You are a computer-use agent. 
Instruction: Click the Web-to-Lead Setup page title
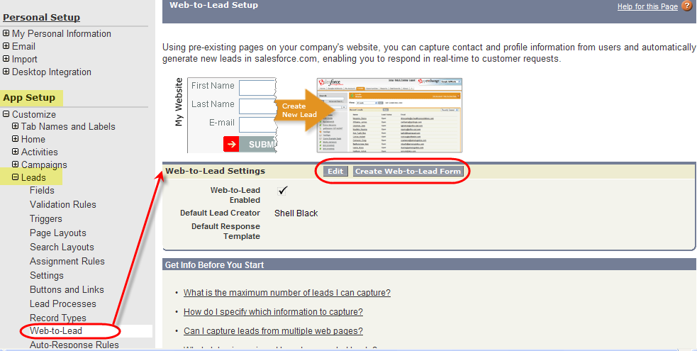(x=214, y=6)
